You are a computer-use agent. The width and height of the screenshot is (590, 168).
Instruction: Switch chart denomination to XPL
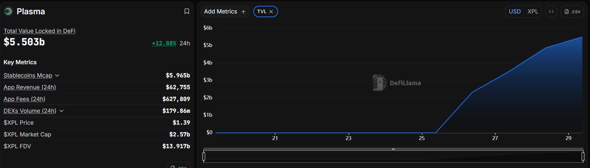coord(533,12)
